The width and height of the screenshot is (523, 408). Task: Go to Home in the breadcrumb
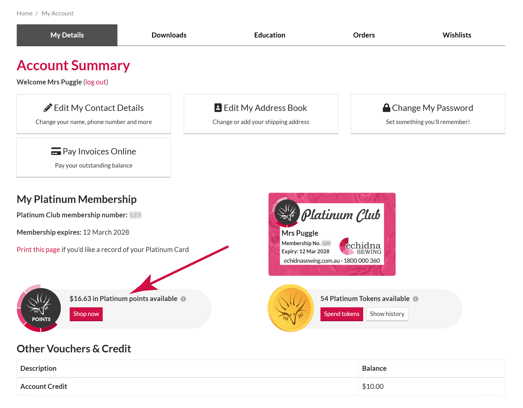pyautogui.click(x=25, y=13)
